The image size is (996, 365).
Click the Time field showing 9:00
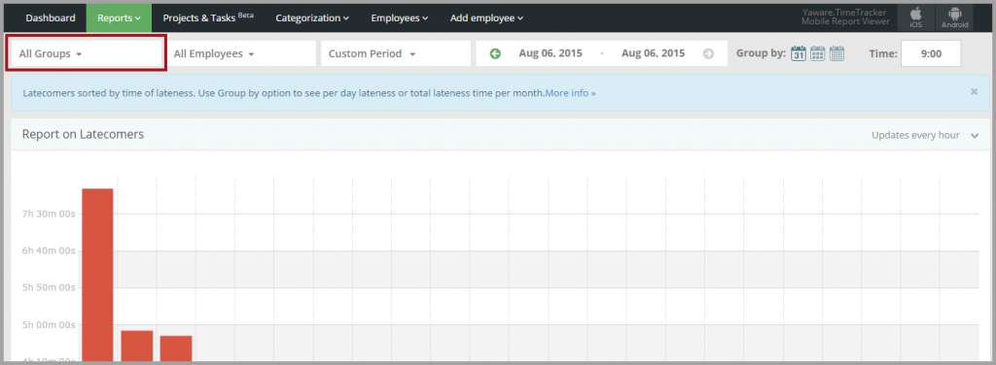coord(931,53)
